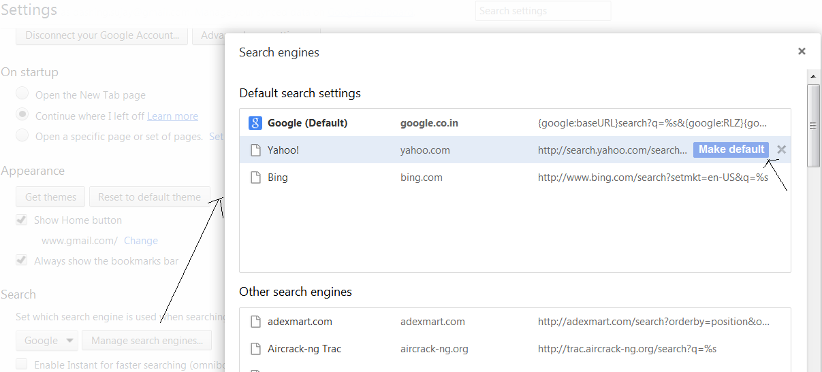Remove the Yahoo! search engine
This screenshot has height=372, width=822.
(781, 150)
